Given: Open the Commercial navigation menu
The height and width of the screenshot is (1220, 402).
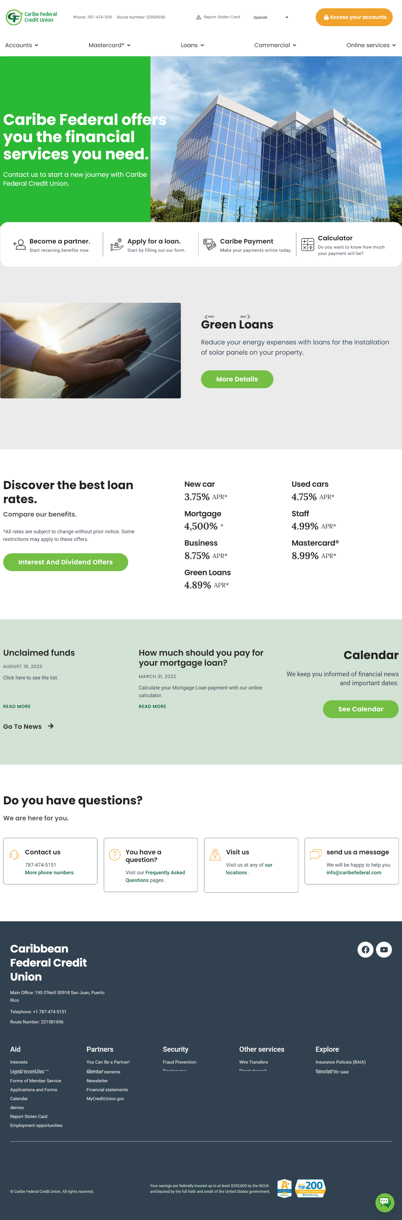Looking at the screenshot, I should tap(275, 46).
